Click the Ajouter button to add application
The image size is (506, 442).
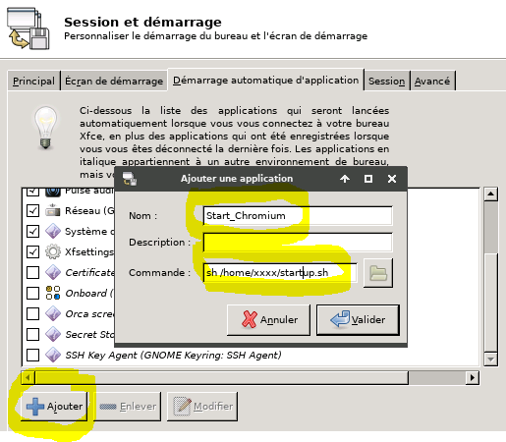point(54,407)
